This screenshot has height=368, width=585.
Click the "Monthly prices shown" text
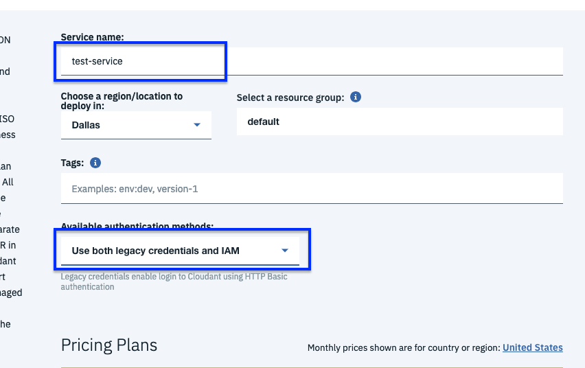(x=404, y=348)
